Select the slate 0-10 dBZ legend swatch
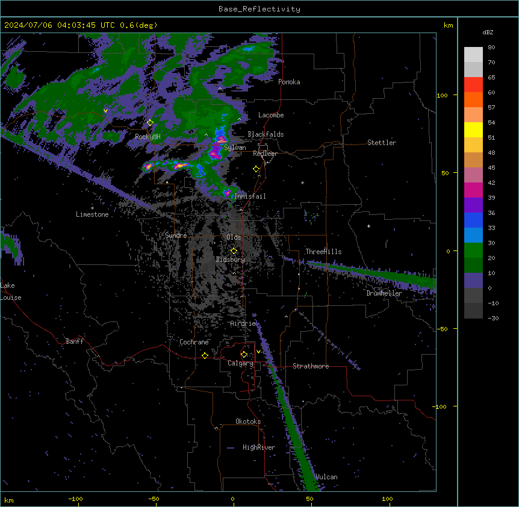 473,281
